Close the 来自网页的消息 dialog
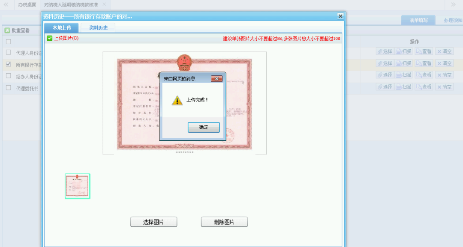The height and width of the screenshot is (247, 463). pos(216,79)
